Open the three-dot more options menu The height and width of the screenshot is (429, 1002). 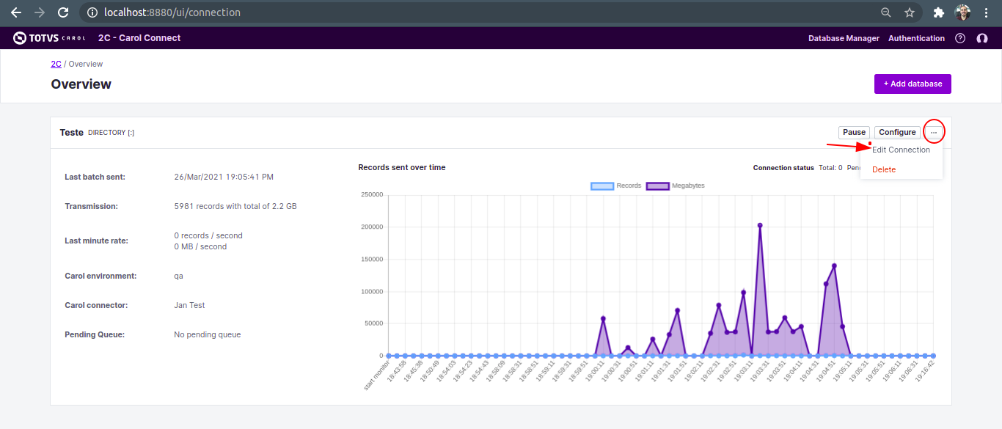[934, 132]
